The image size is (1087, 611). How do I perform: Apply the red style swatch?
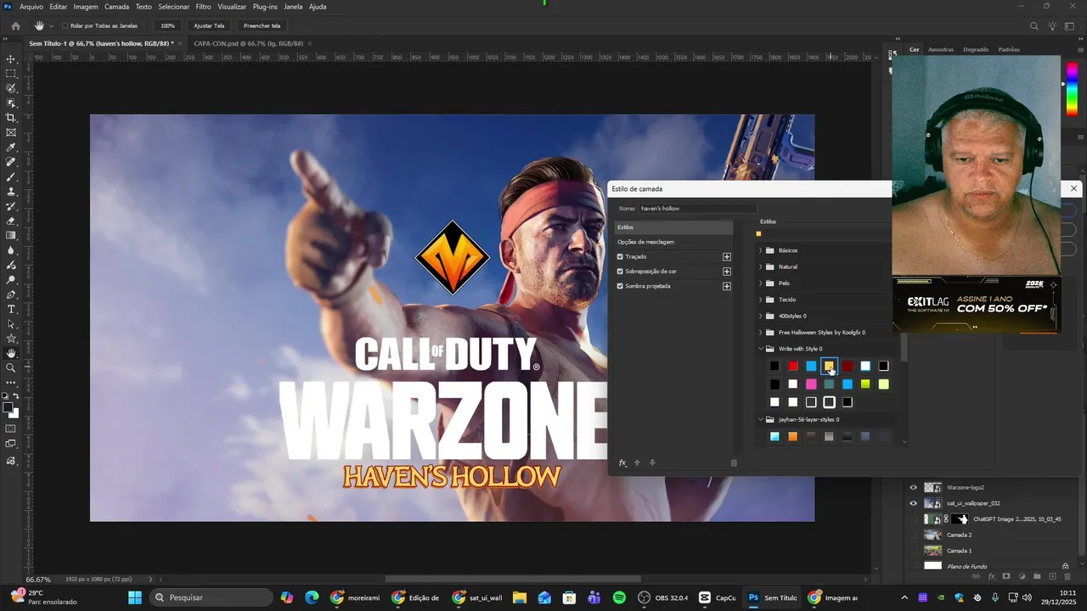pos(792,366)
